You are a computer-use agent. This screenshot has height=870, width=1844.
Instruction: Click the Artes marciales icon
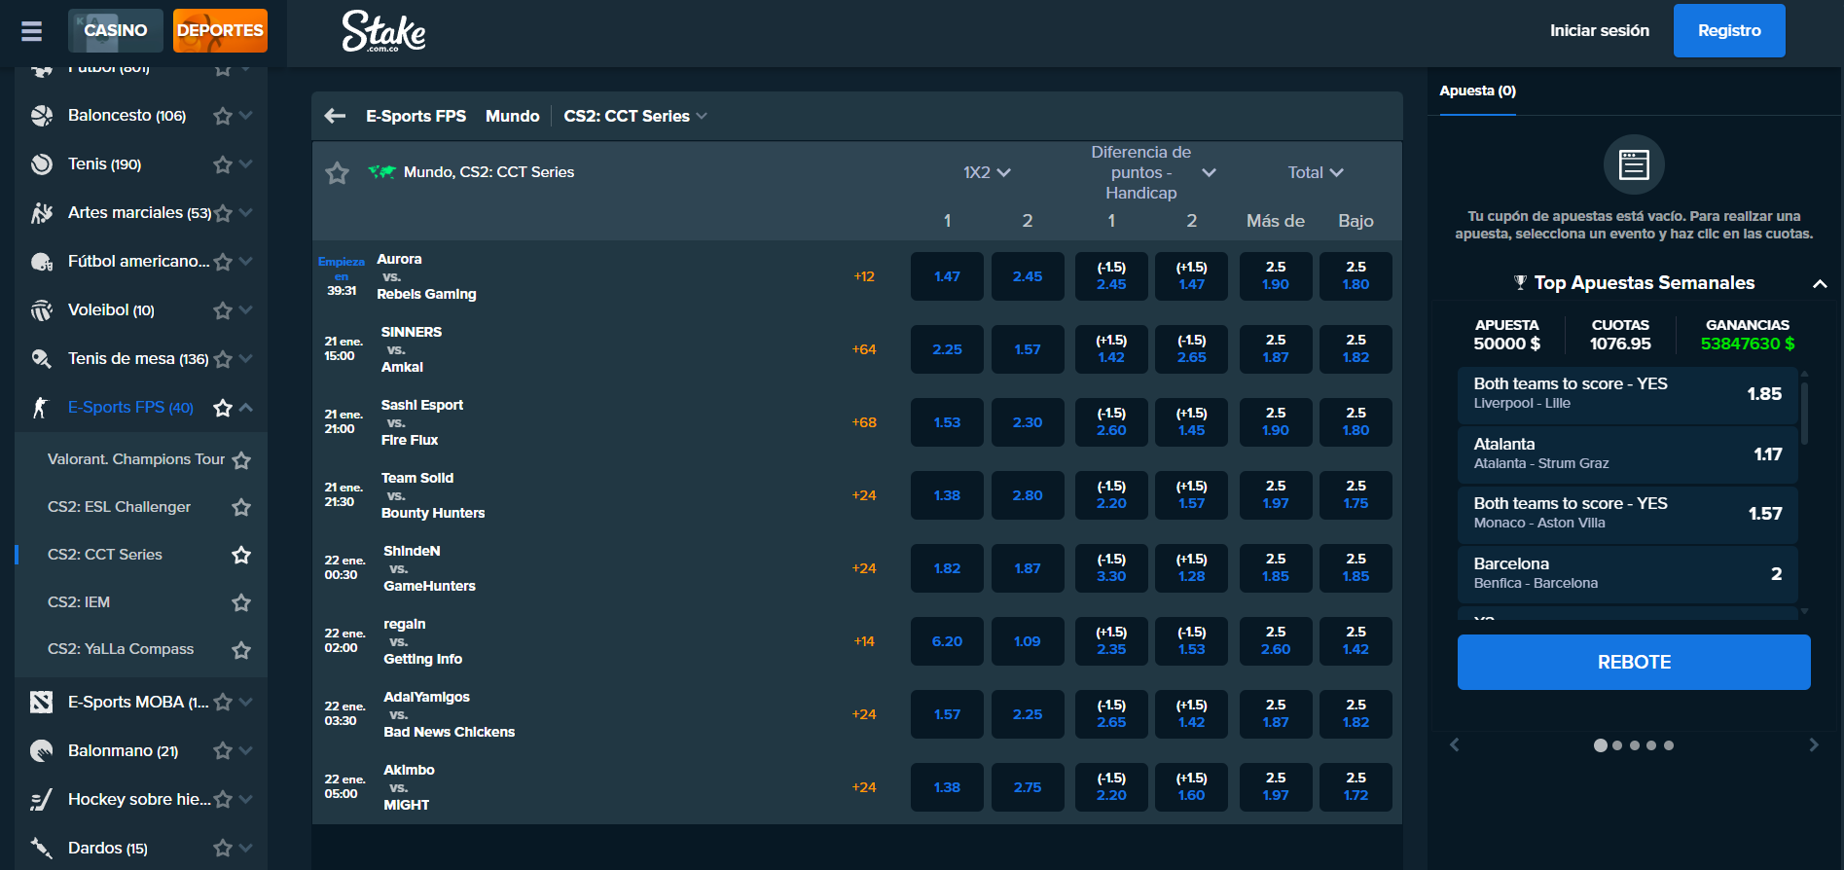pos(42,213)
